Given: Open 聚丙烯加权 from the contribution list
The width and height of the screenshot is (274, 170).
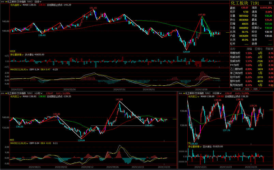Looking at the screenshot, I should point(236,85).
